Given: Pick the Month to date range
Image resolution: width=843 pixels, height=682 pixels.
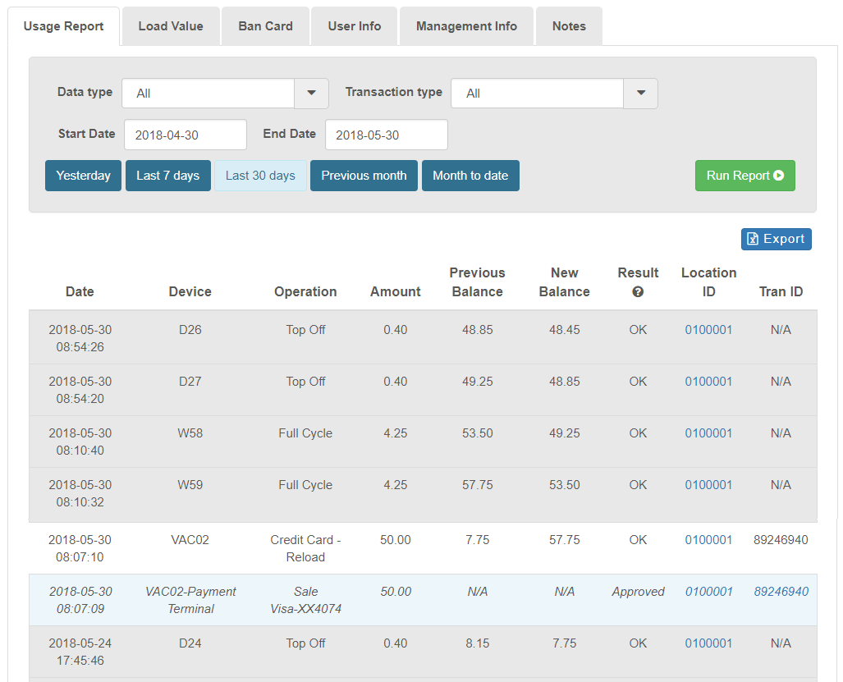Looking at the screenshot, I should [470, 176].
